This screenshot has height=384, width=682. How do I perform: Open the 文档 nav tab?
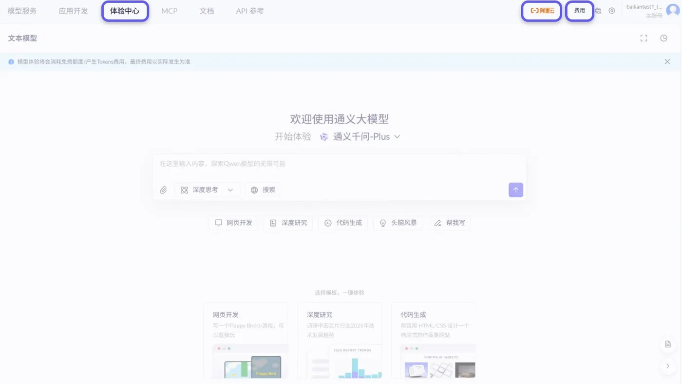click(207, 11)
